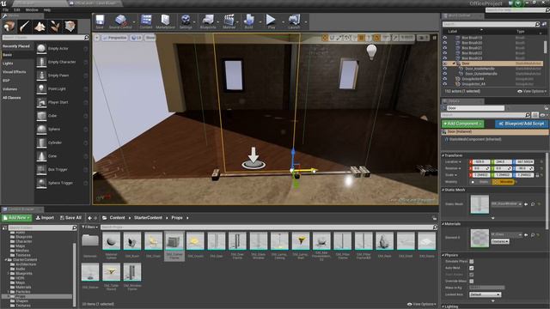The width and height of the screenshot is (550, 309).
Task: Select Door row in World Outliner
Action: coord(492,64)
